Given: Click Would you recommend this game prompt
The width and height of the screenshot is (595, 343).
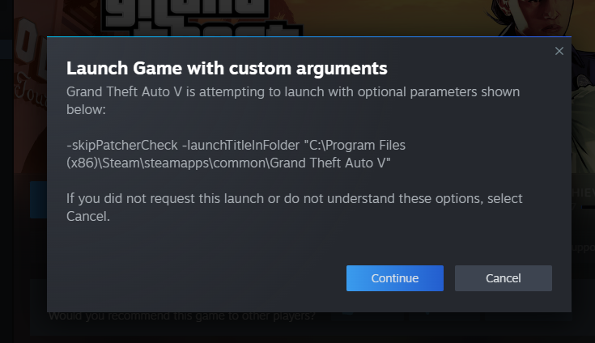Looking at the screenshot, I should click(182, 316).
